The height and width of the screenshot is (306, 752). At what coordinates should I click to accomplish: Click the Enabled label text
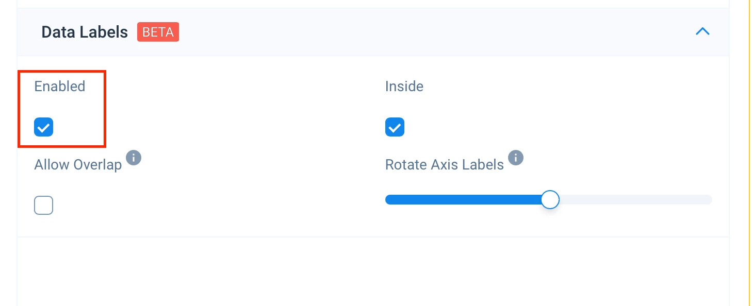point(60,87)
